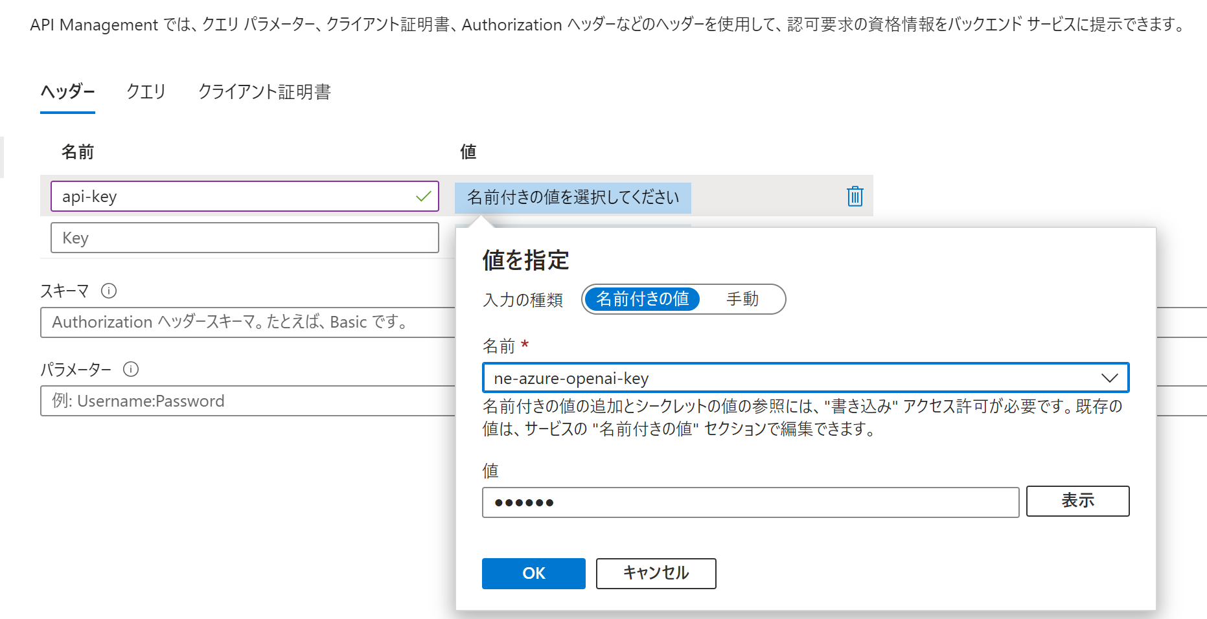This screenshot has width=1207, height=619.
Task: Open the クエリ tab
Action: point(146,92)
